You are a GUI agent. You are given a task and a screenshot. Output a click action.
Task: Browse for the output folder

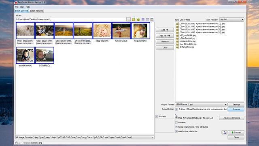236,109
